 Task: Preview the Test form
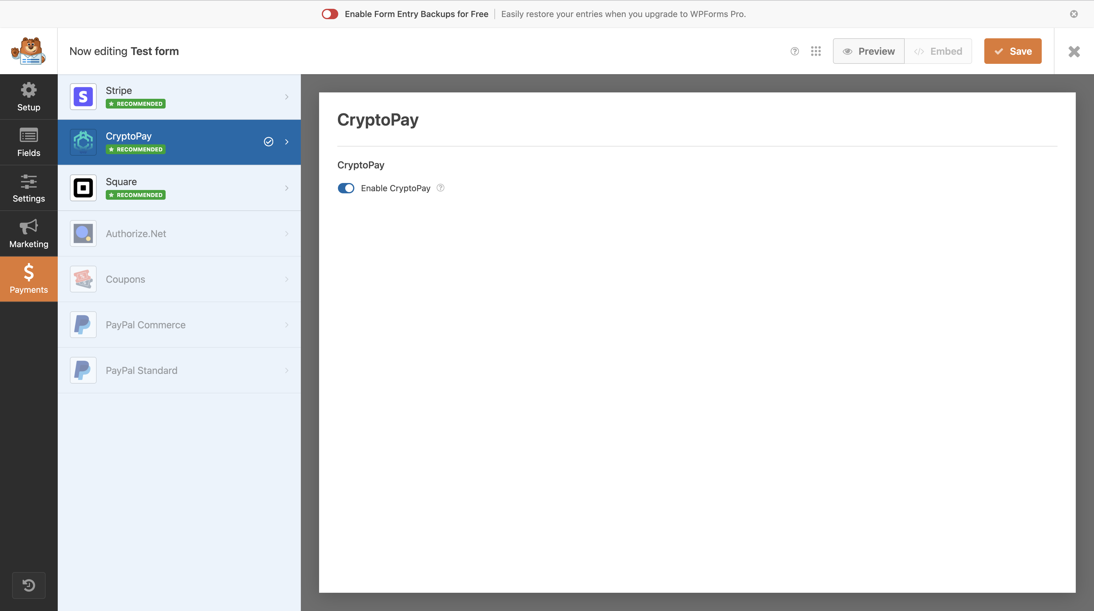tap(869, 51)
